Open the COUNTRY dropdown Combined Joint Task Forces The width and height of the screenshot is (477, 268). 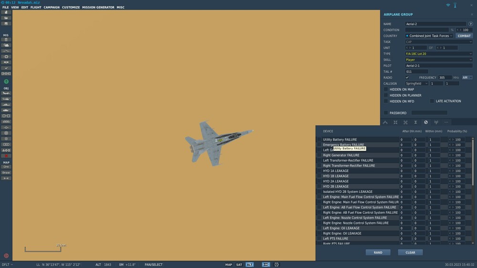pyautogui.click(x=429, y=36)
